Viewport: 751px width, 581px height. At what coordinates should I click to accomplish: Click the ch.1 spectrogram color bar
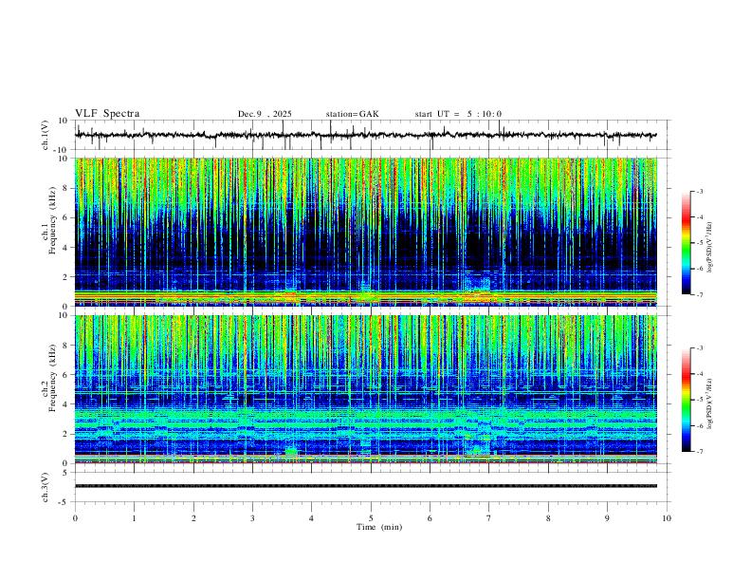coord(686,243)
